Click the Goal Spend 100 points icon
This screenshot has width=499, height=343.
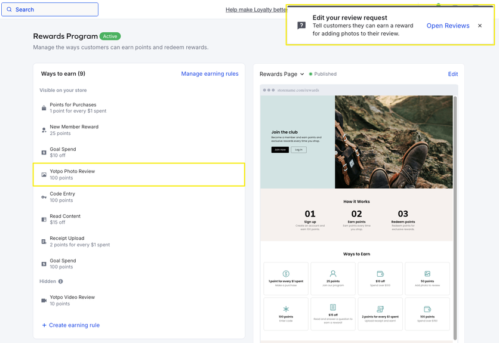point(44,264)
